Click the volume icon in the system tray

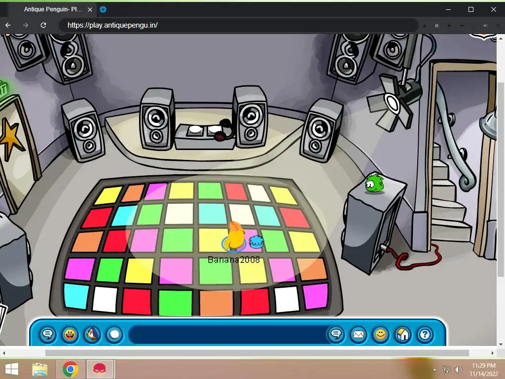coord(459,369)
